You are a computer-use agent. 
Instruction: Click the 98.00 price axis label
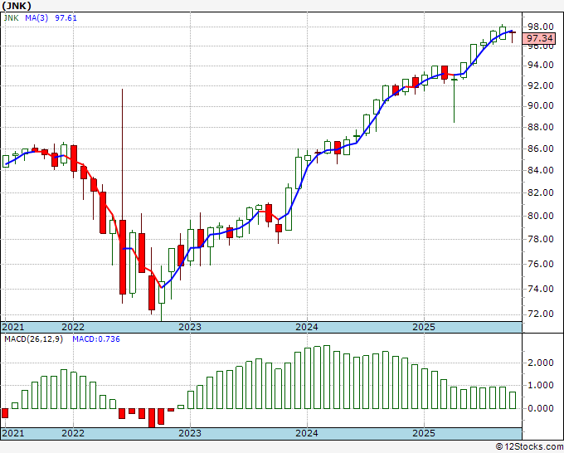(540, 27)
